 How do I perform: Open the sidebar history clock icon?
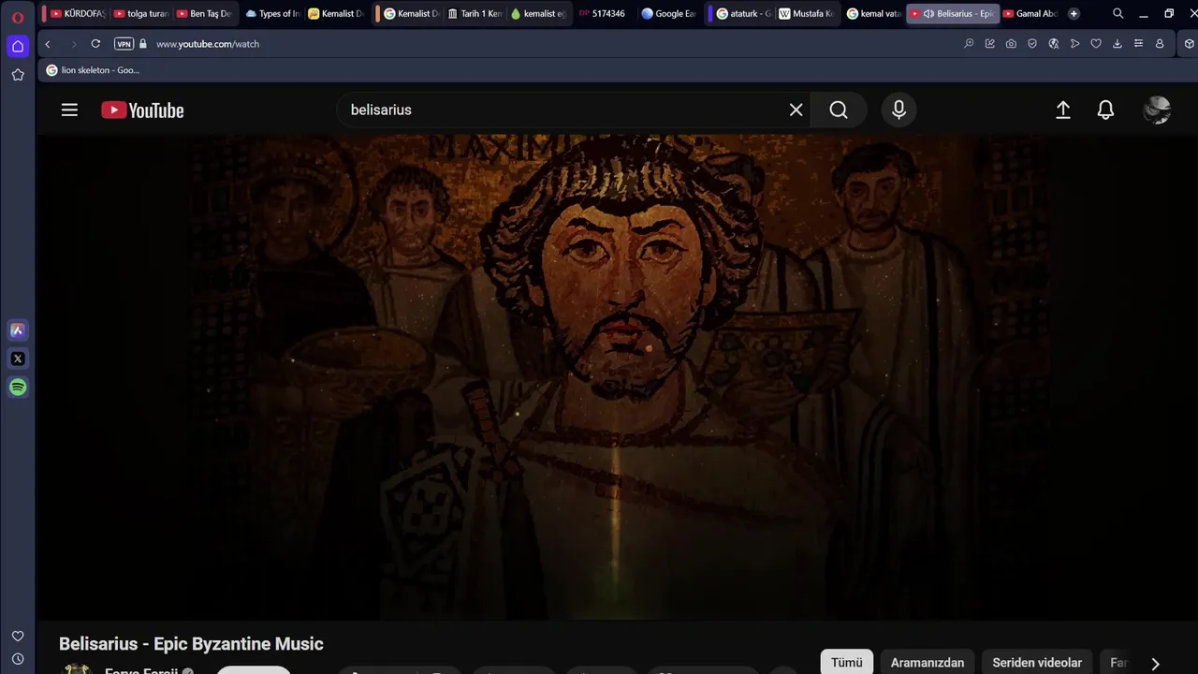pyautogui.click(x=18, y=659)
